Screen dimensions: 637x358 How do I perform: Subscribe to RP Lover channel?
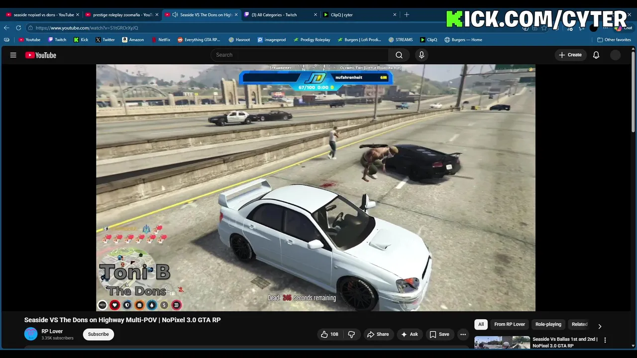pos(99,334)
